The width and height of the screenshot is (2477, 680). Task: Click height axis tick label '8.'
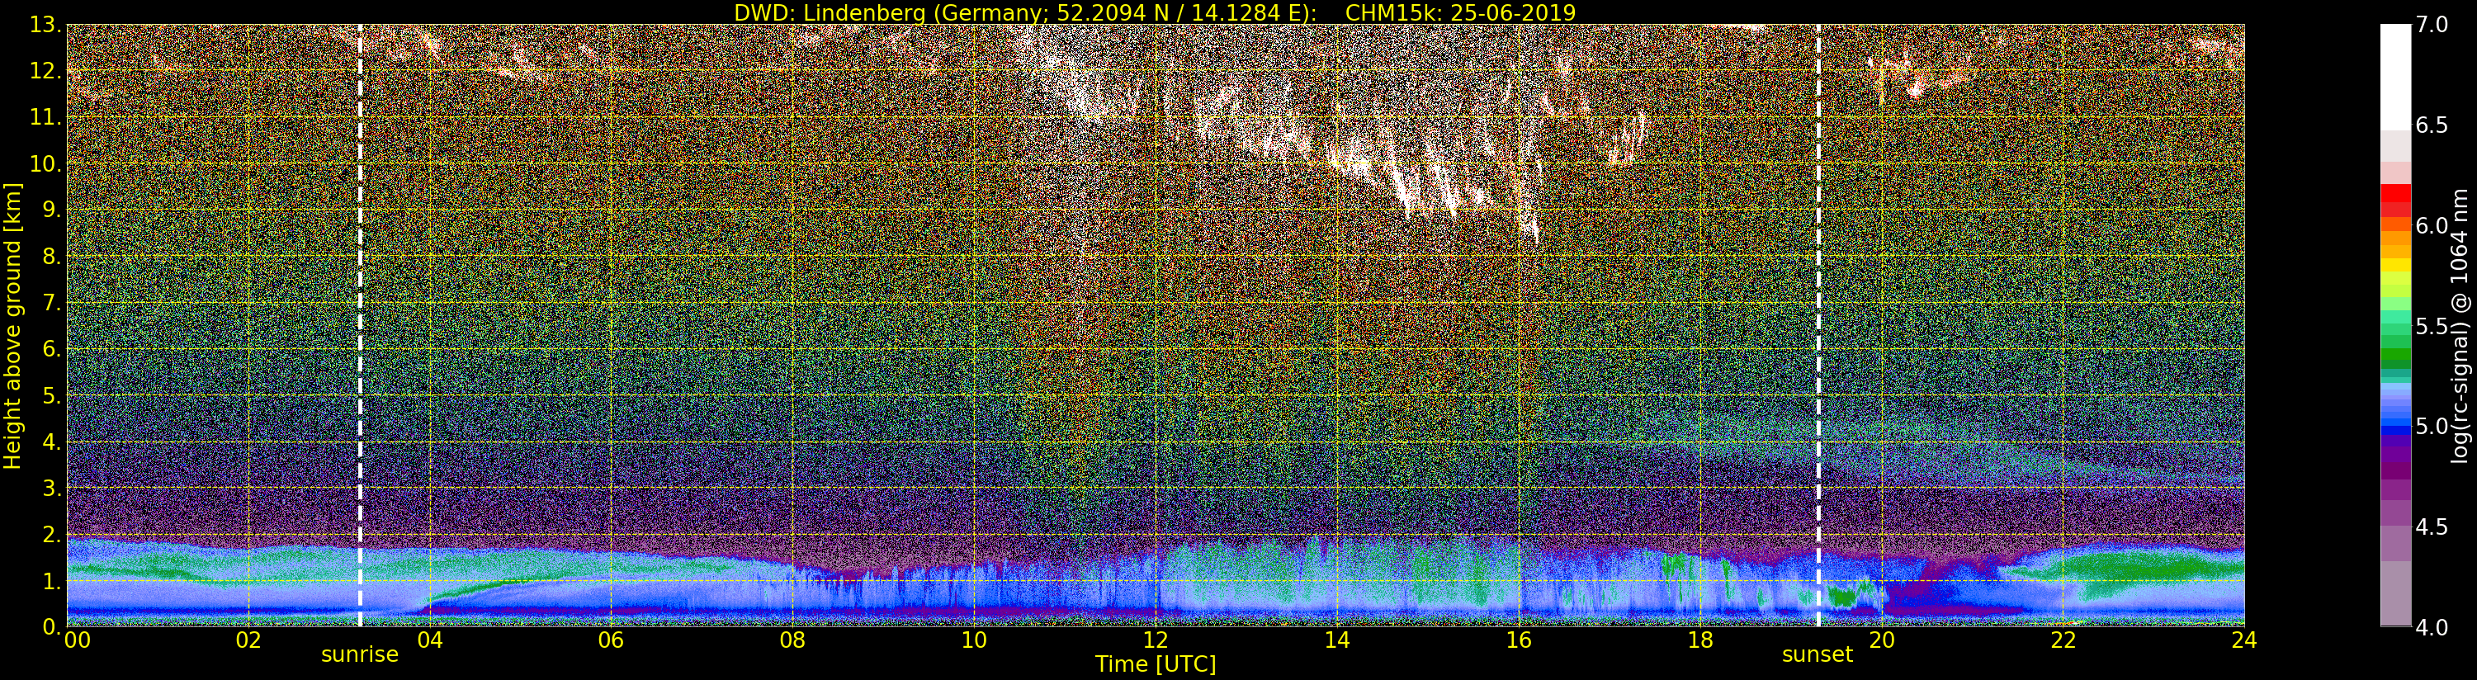pos(51,257)
